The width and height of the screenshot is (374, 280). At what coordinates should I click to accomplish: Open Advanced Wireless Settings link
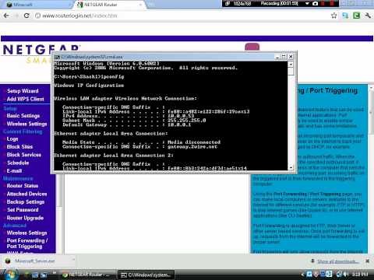[27, 233]
